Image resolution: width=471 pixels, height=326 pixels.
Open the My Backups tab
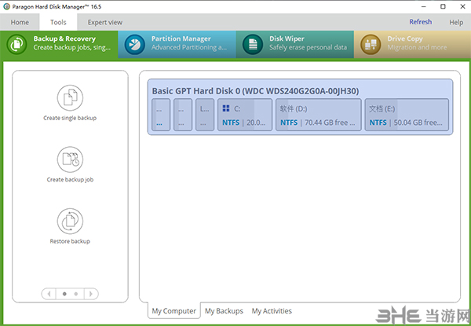point(224,311)
